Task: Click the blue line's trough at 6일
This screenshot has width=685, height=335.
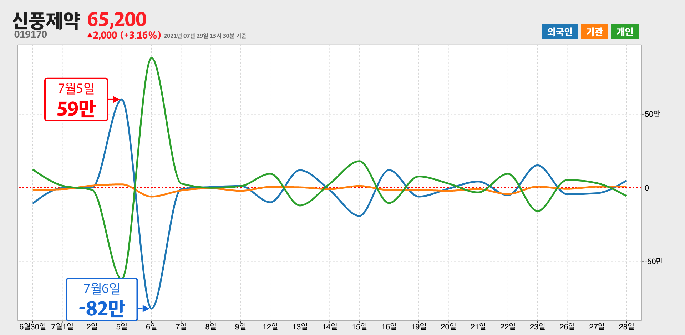Action: pyautogui.click(x=151, y=308)
